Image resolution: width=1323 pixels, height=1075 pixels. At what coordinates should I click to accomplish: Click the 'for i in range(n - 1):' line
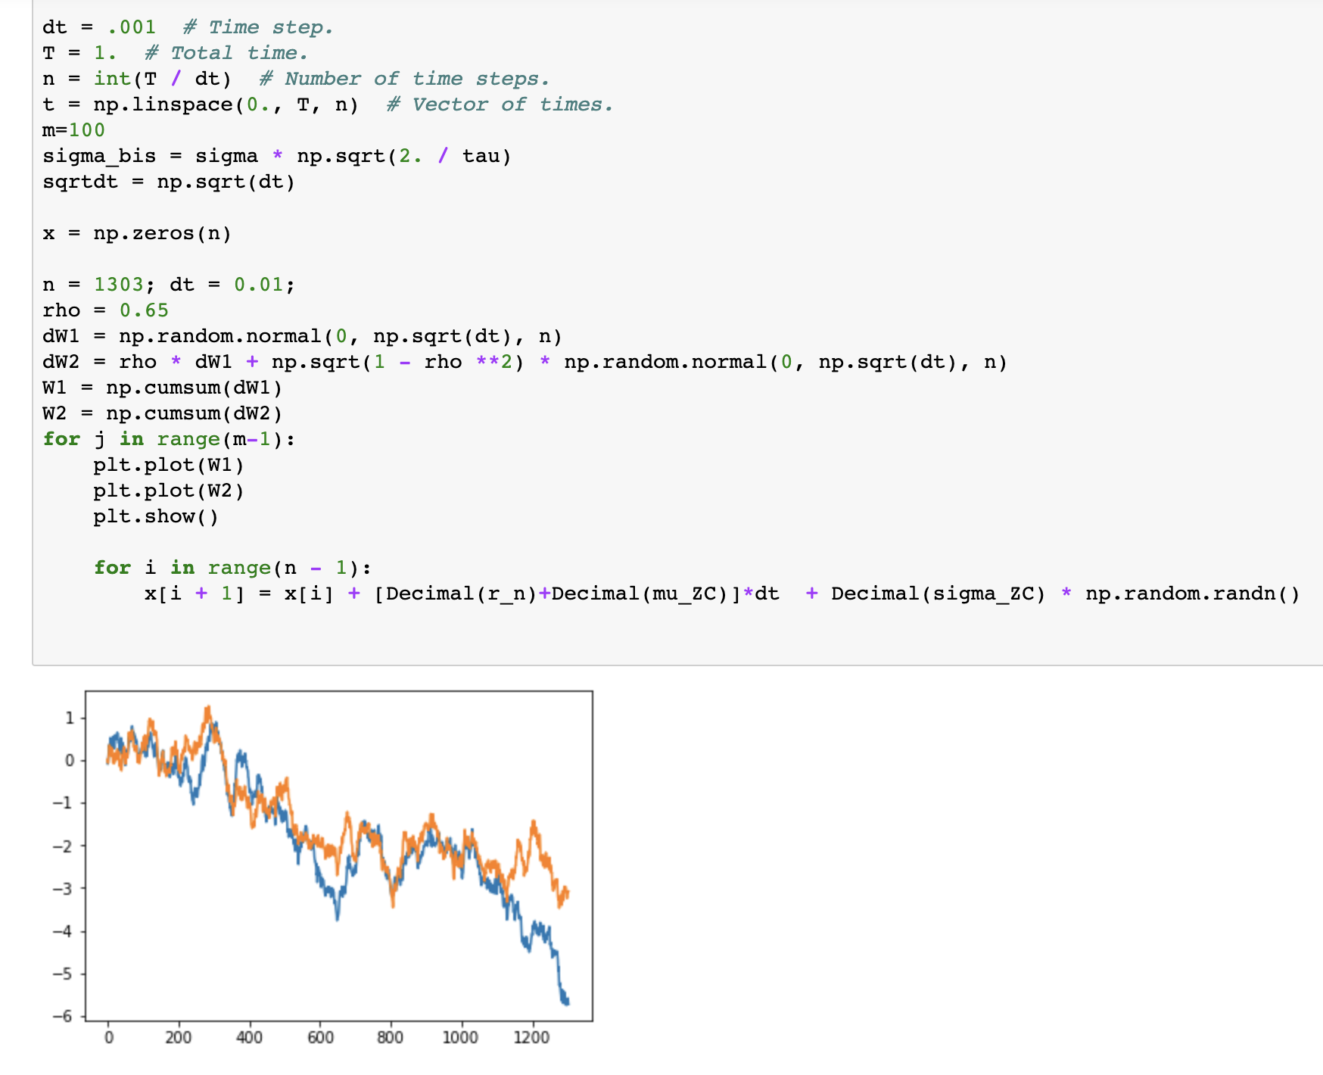click(x=232, y=568)
